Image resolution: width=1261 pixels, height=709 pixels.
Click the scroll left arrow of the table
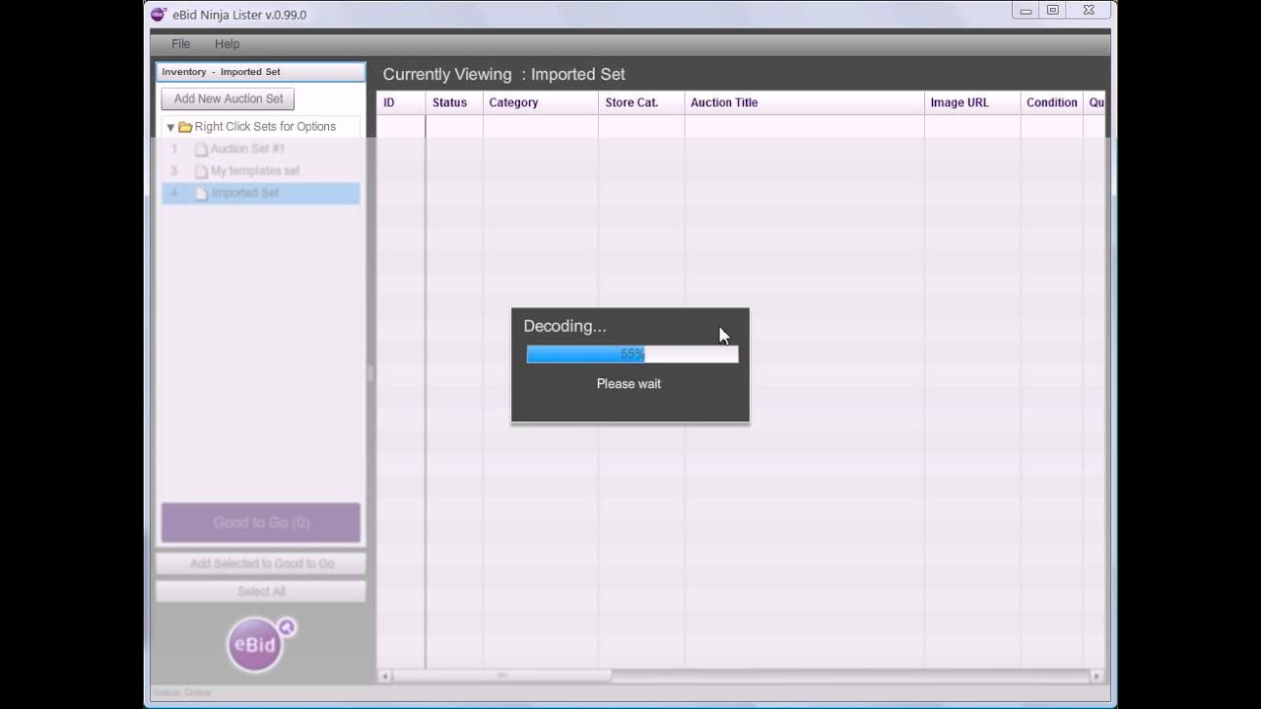384,676
